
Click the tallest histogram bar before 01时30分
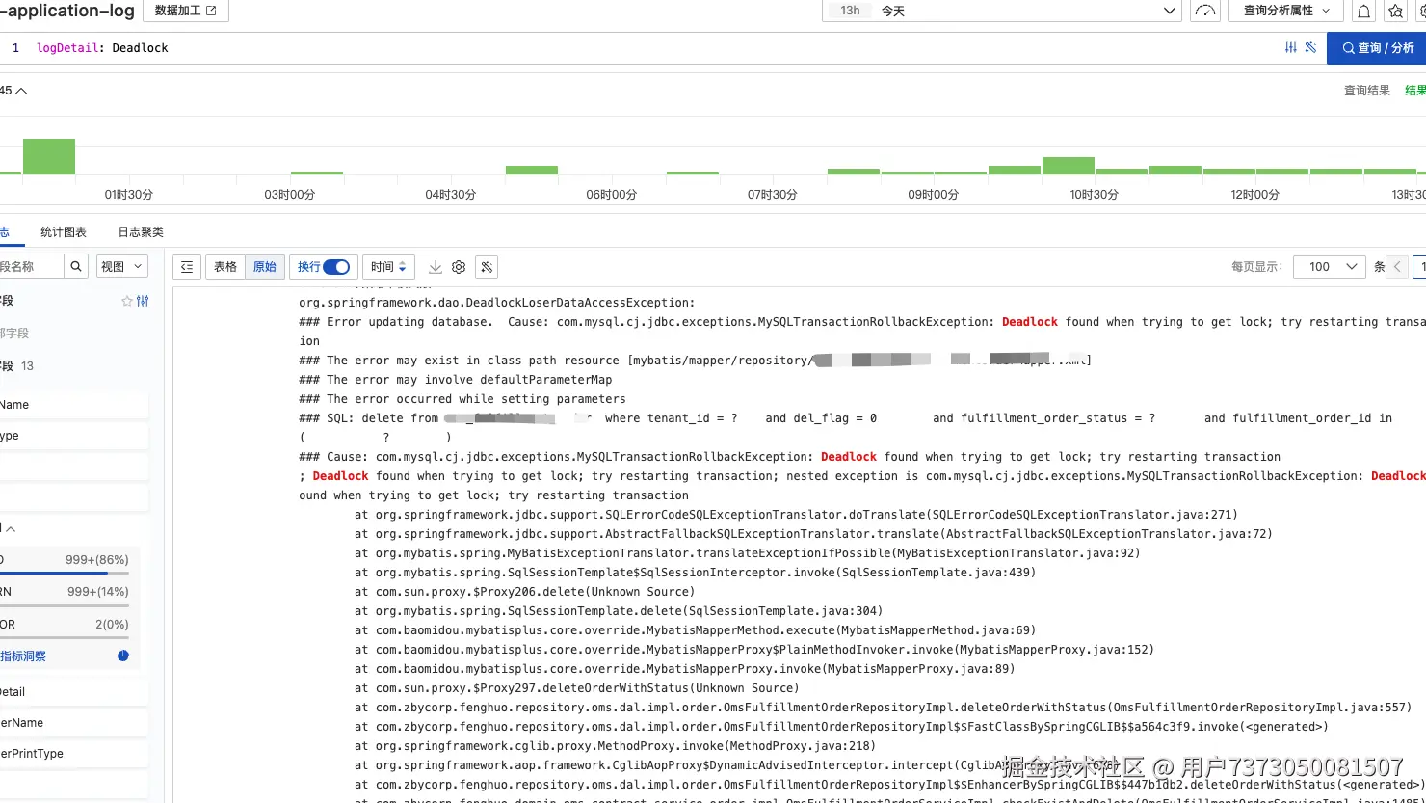coord(49,156)
